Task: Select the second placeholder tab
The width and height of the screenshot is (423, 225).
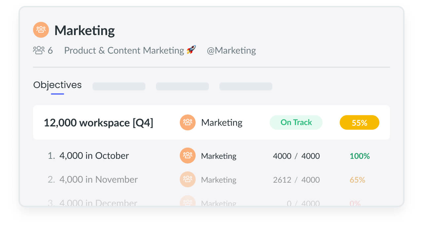Action: (182, 86)
